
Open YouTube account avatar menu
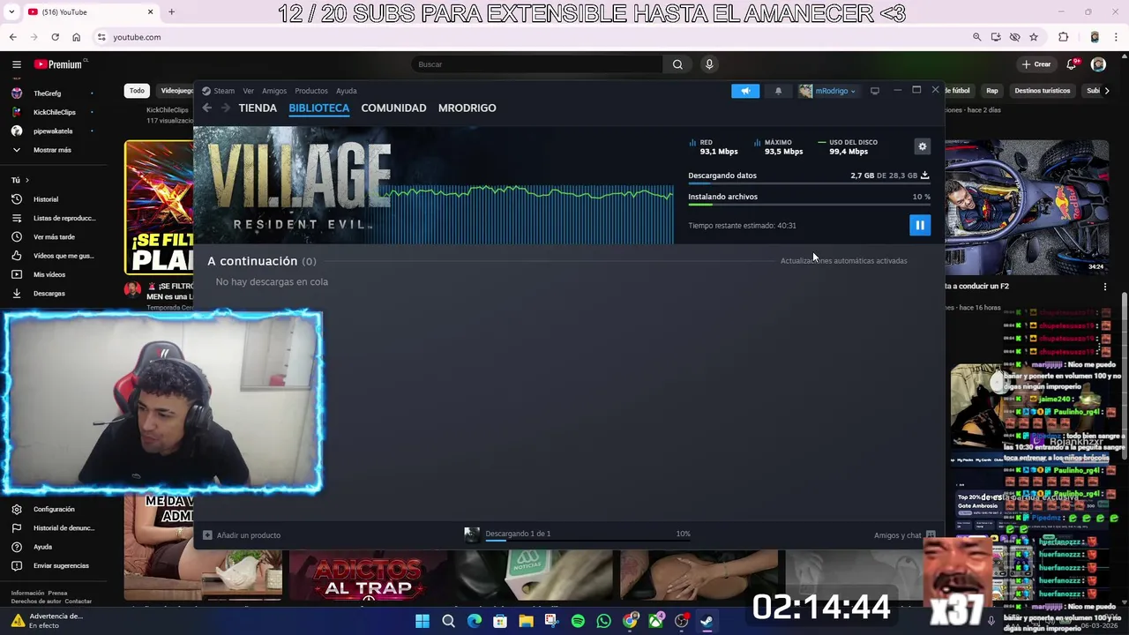(x=1098, y=64)
